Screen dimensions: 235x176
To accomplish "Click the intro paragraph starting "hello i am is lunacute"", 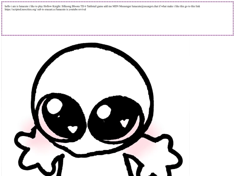I will [102, 8].
